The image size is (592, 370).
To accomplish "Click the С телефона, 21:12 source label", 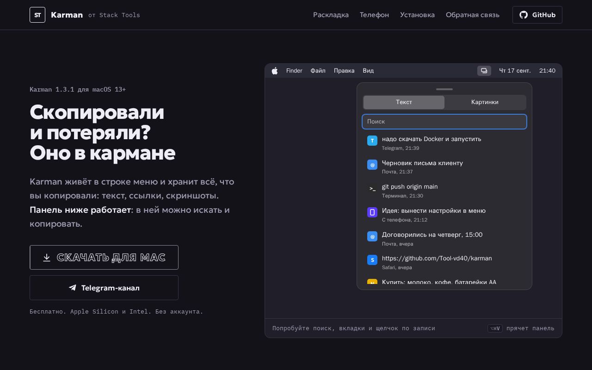I will [405, 220].
